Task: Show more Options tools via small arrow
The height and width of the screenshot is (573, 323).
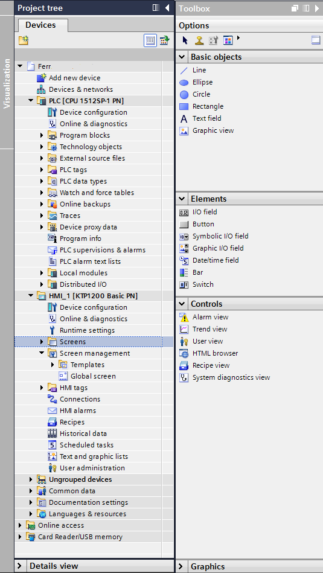Action: pos(238,37)
